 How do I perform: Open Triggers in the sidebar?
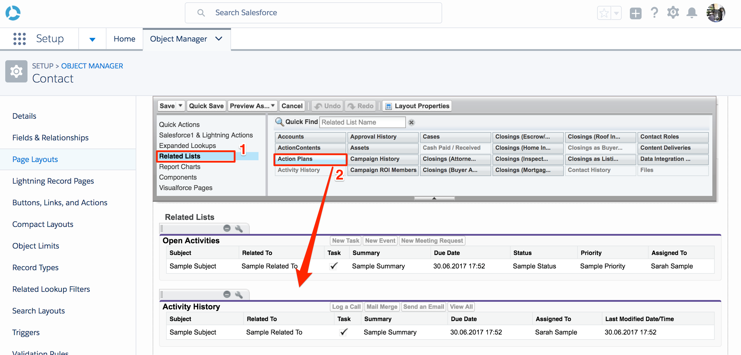click(x=26, y=332)
